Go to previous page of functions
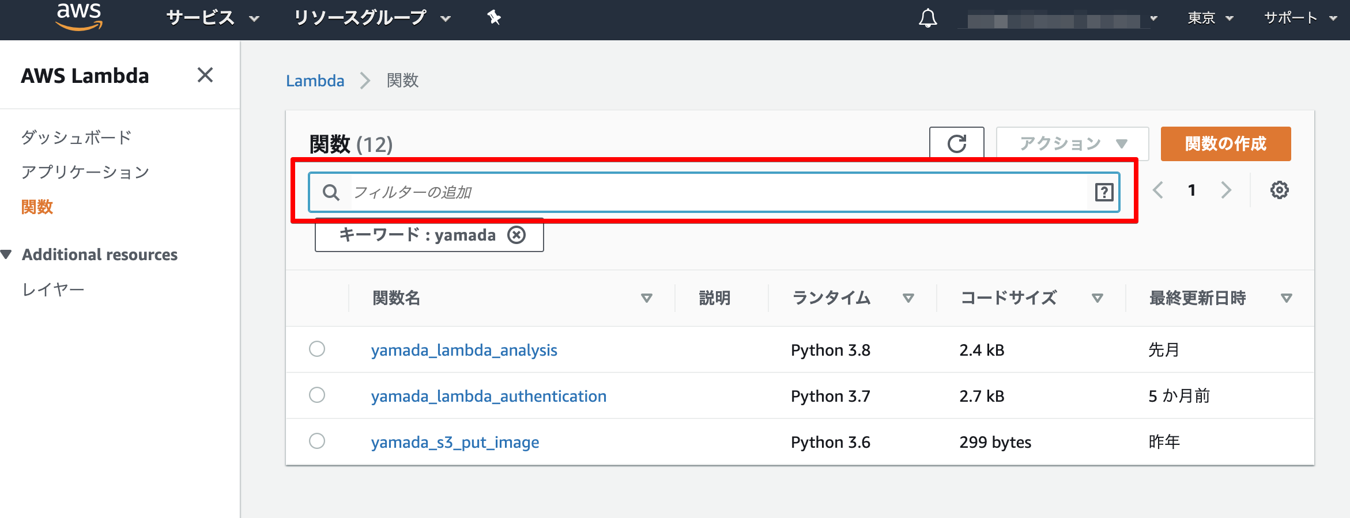The height and width of the screenshot is (518, 1350). tap(1158, 190)
